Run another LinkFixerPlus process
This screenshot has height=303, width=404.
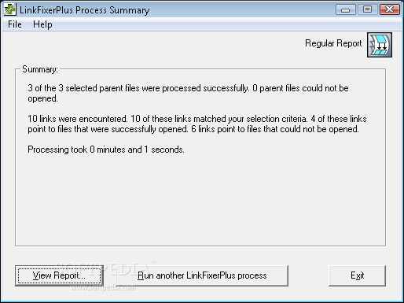coord(202,275)
